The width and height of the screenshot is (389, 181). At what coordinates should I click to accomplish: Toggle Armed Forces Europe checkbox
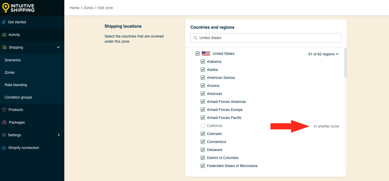point(203,110)
